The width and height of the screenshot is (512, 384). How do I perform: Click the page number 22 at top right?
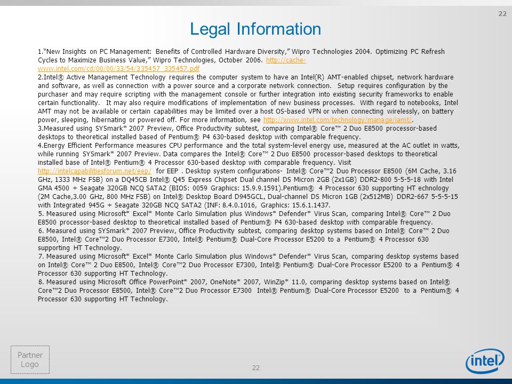502,14
